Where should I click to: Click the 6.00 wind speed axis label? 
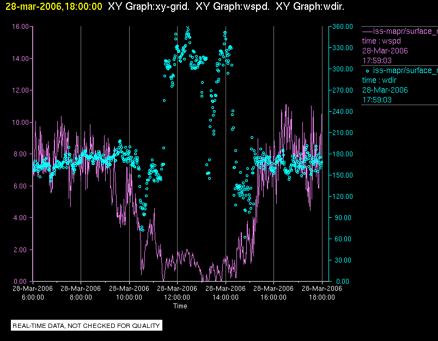tap(21, 186)
